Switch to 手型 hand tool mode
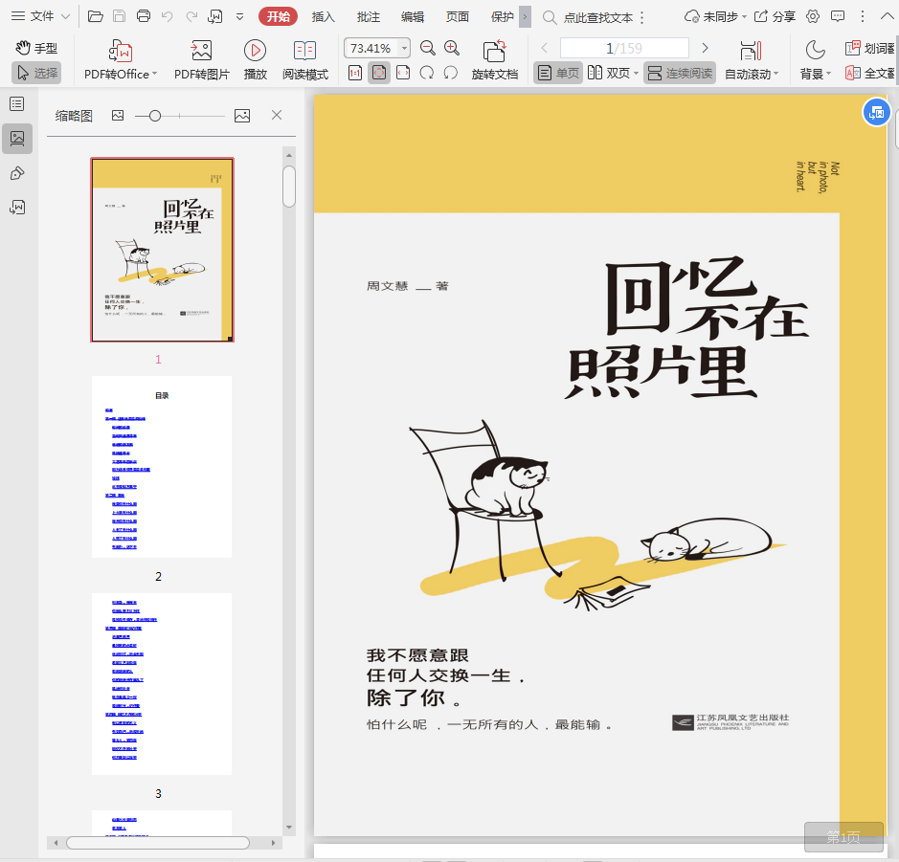This screenshot has width=899, height=862. [x=36, y=48]
